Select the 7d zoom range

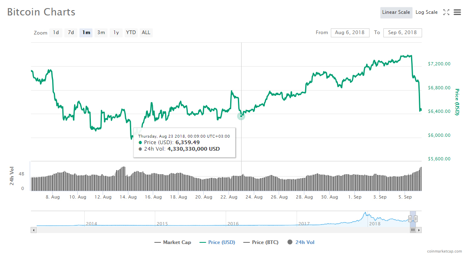[x=70, y=32]
